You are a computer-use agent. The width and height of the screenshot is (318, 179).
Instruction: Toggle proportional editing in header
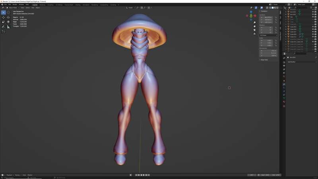pyautogui.click(x=149, y=8)
